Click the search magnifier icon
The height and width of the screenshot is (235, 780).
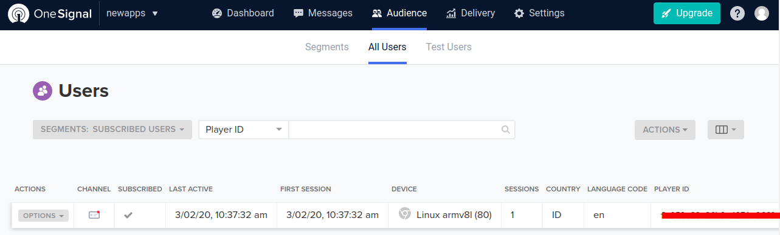pos(505,130)
